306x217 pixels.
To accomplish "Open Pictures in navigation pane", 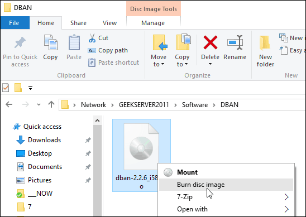I will coord(40,180).
